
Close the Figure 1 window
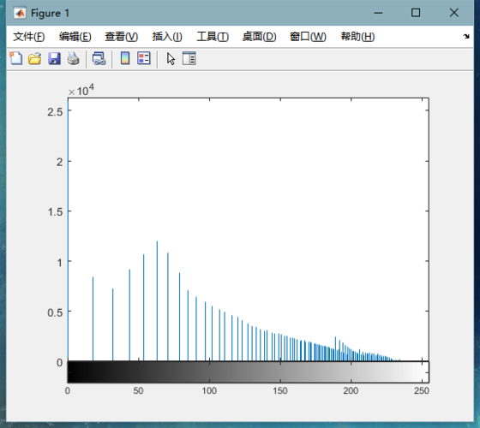coord(454,13)
